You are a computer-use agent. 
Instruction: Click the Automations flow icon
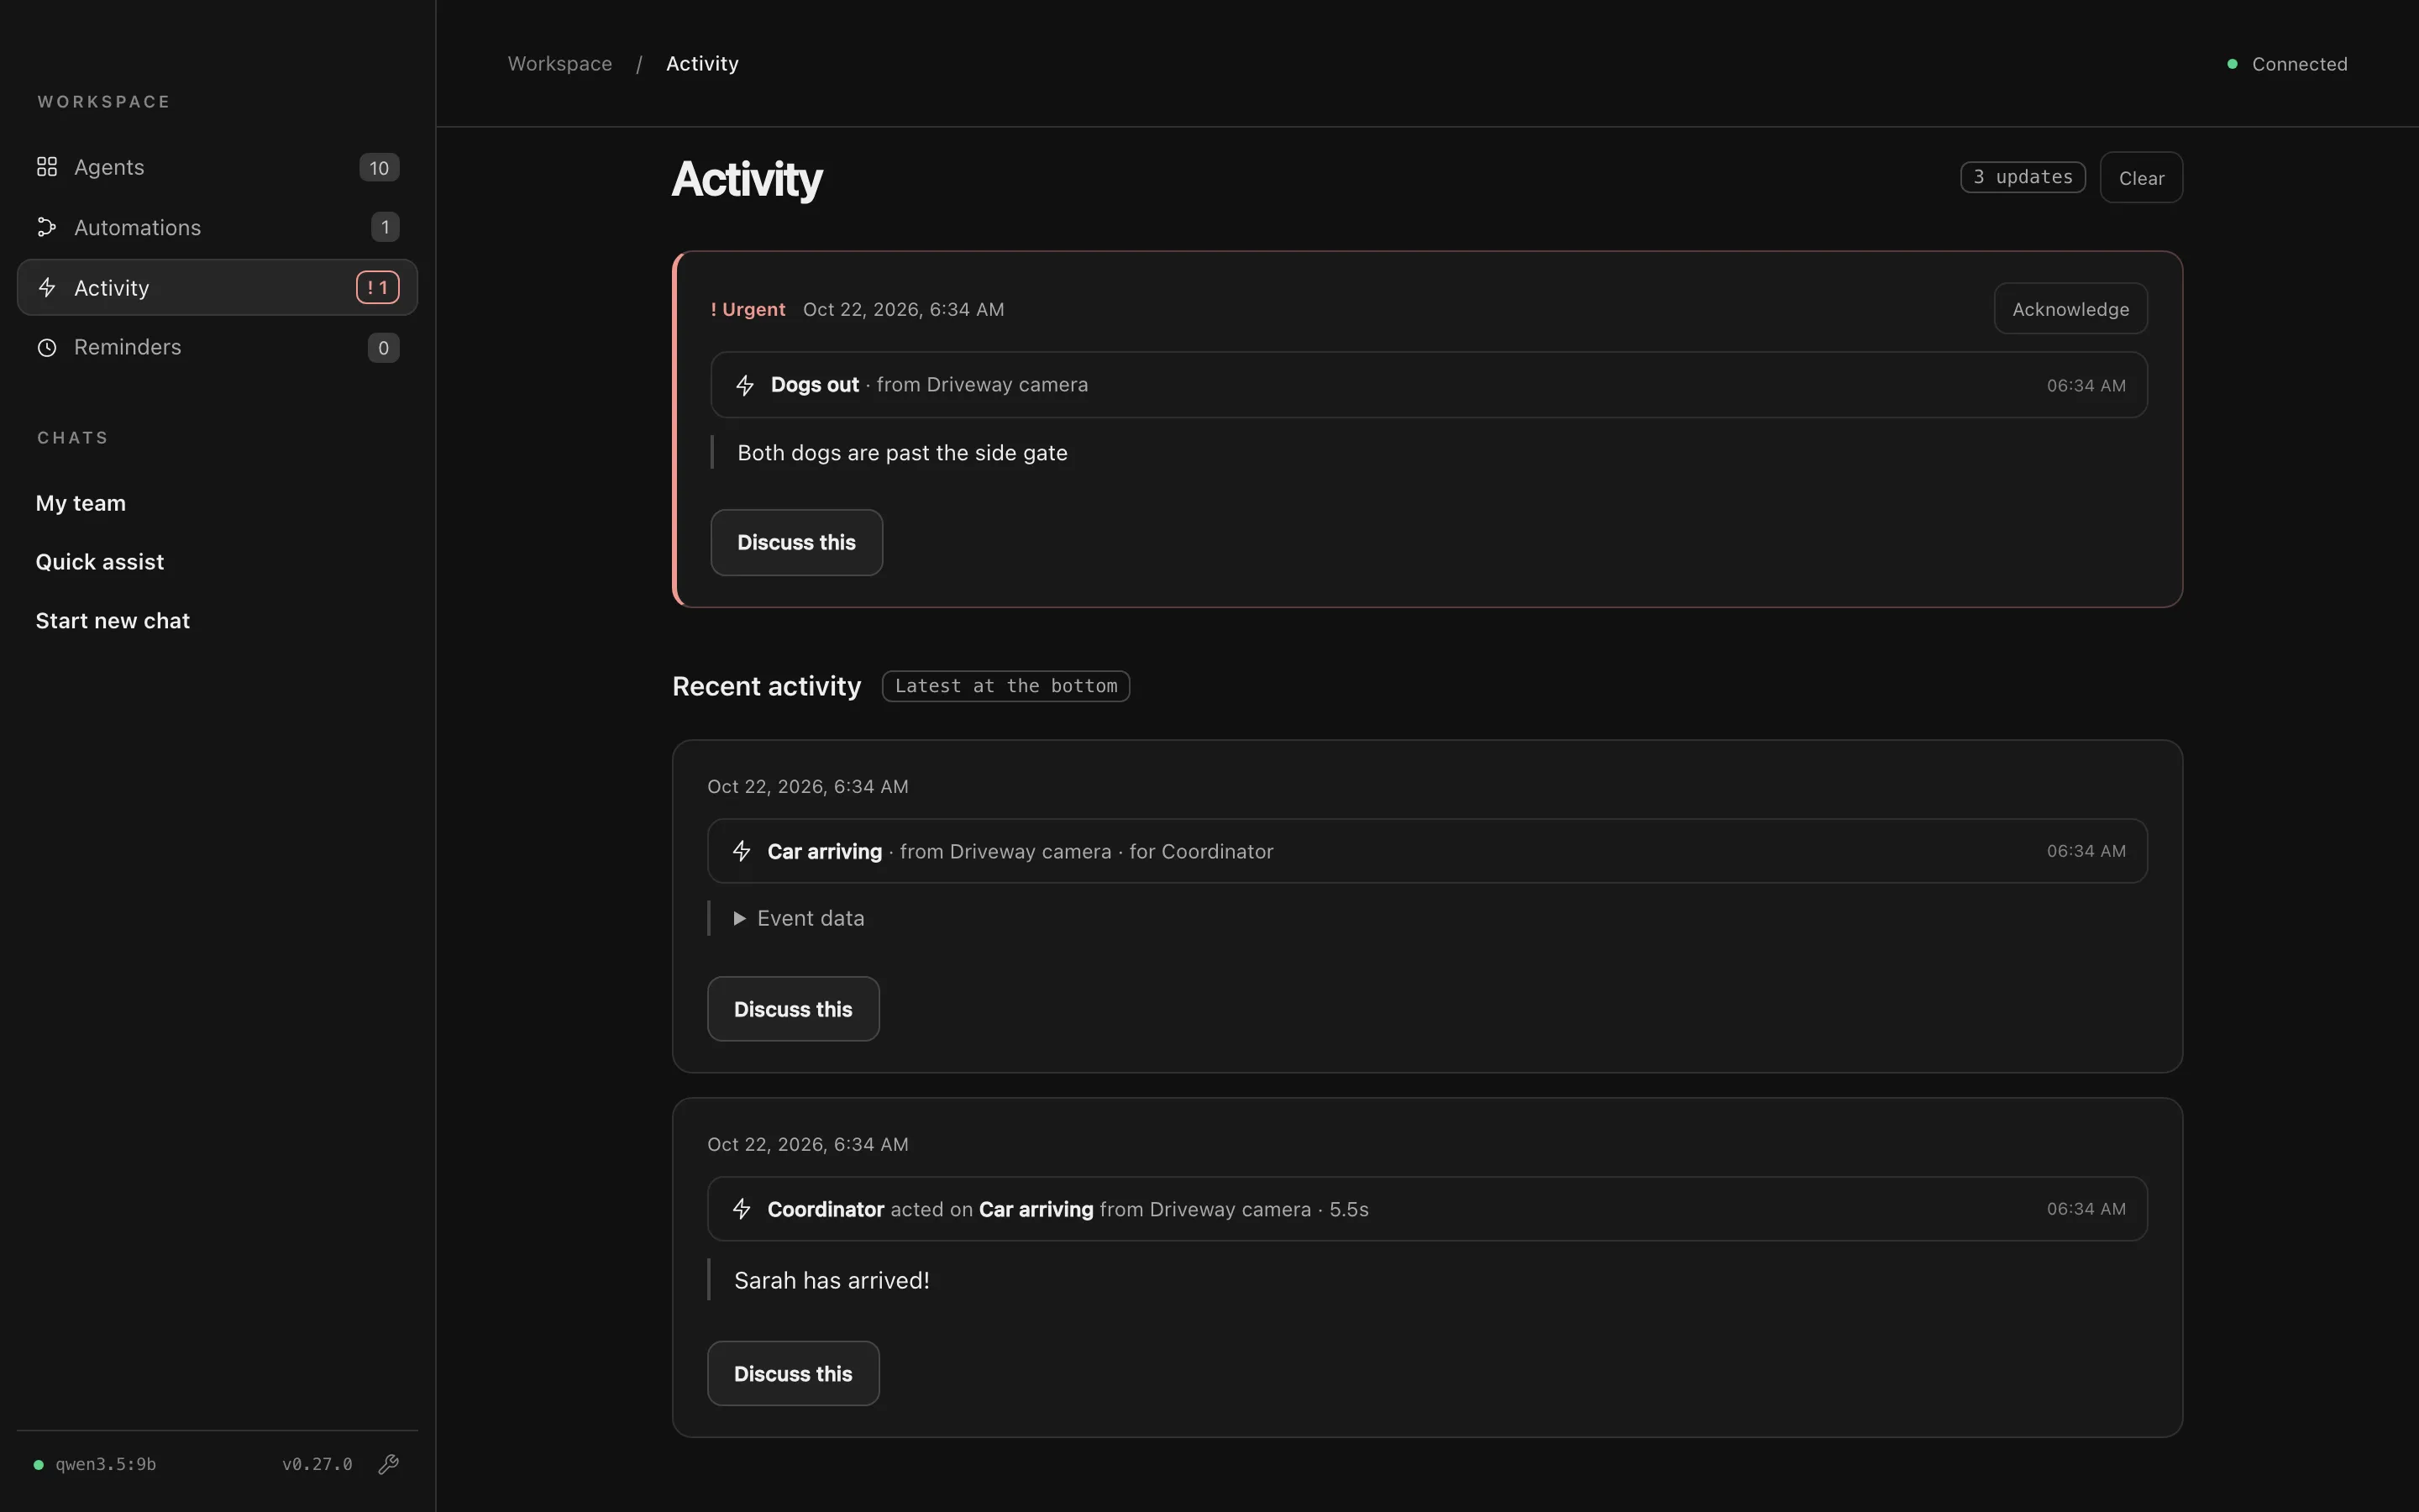(47, 227)
